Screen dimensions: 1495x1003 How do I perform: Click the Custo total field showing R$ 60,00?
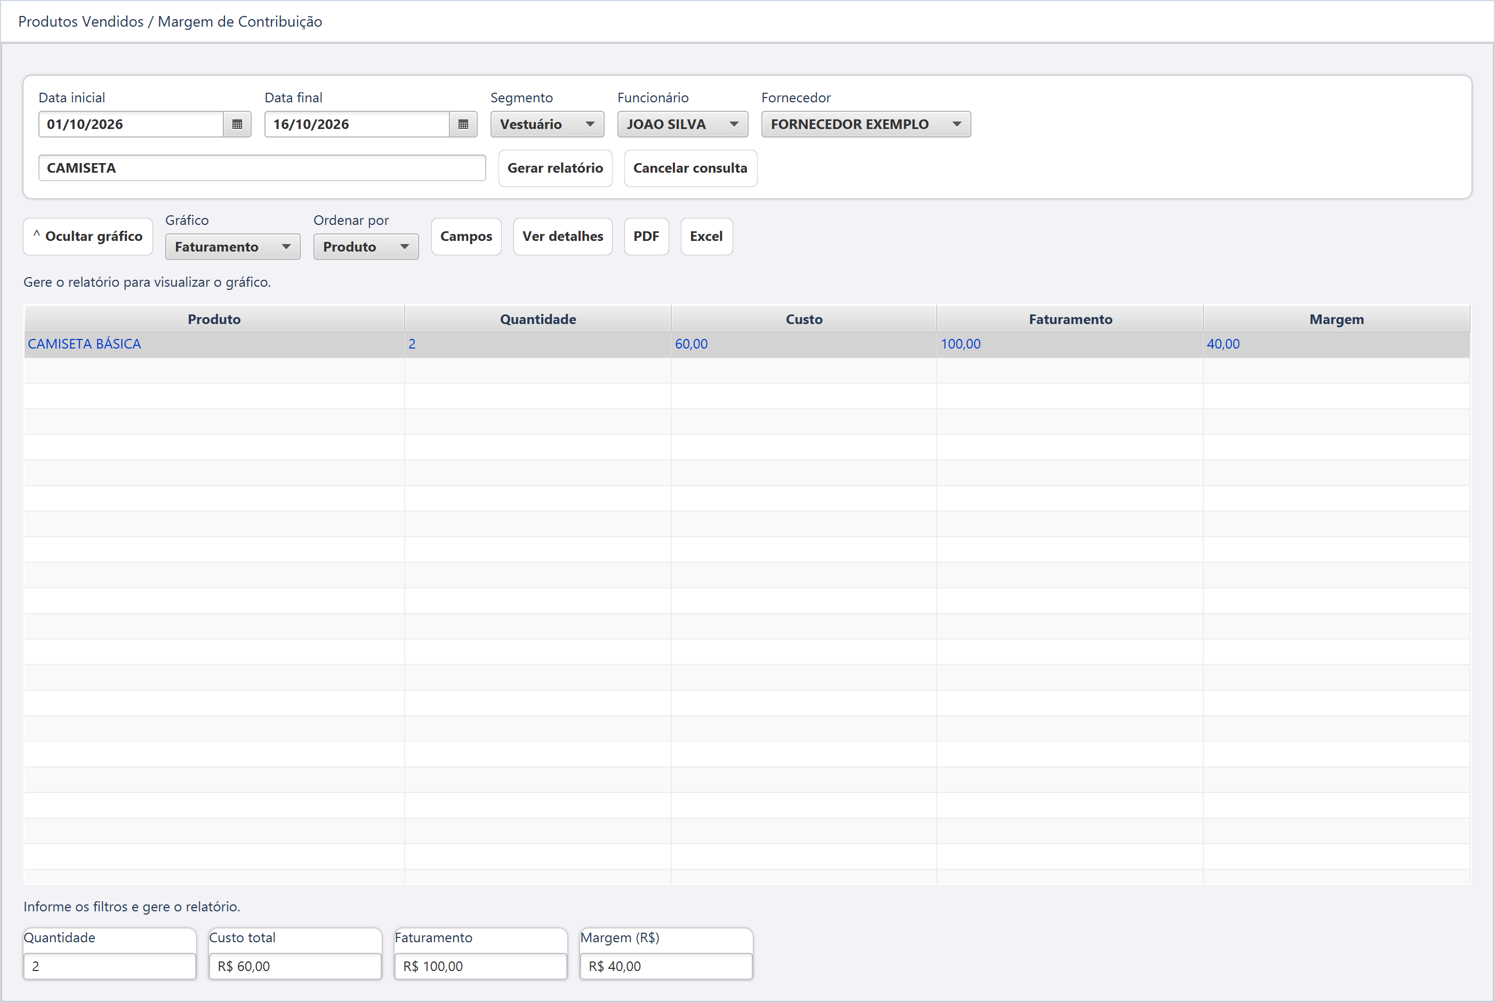(296, 966)
